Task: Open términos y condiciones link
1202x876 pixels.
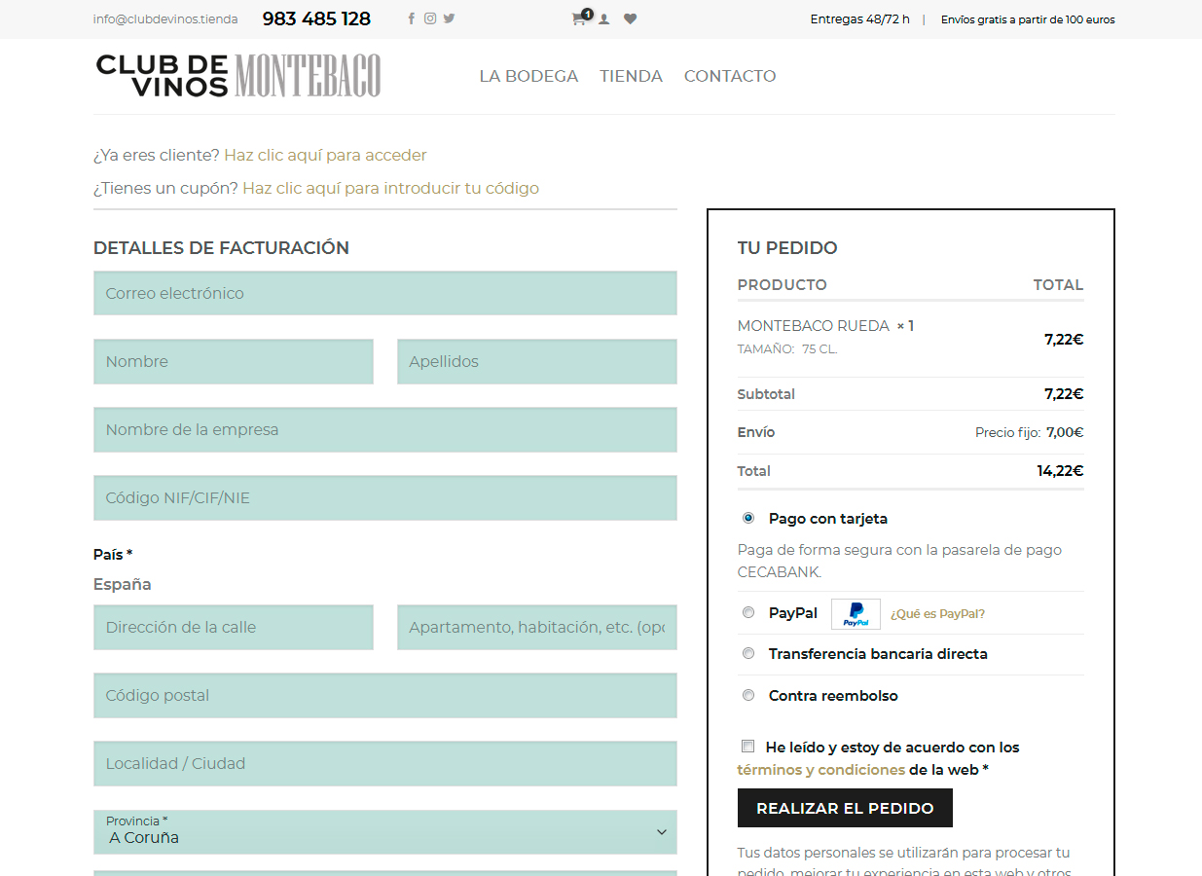Action: click(x=821, y=770)
